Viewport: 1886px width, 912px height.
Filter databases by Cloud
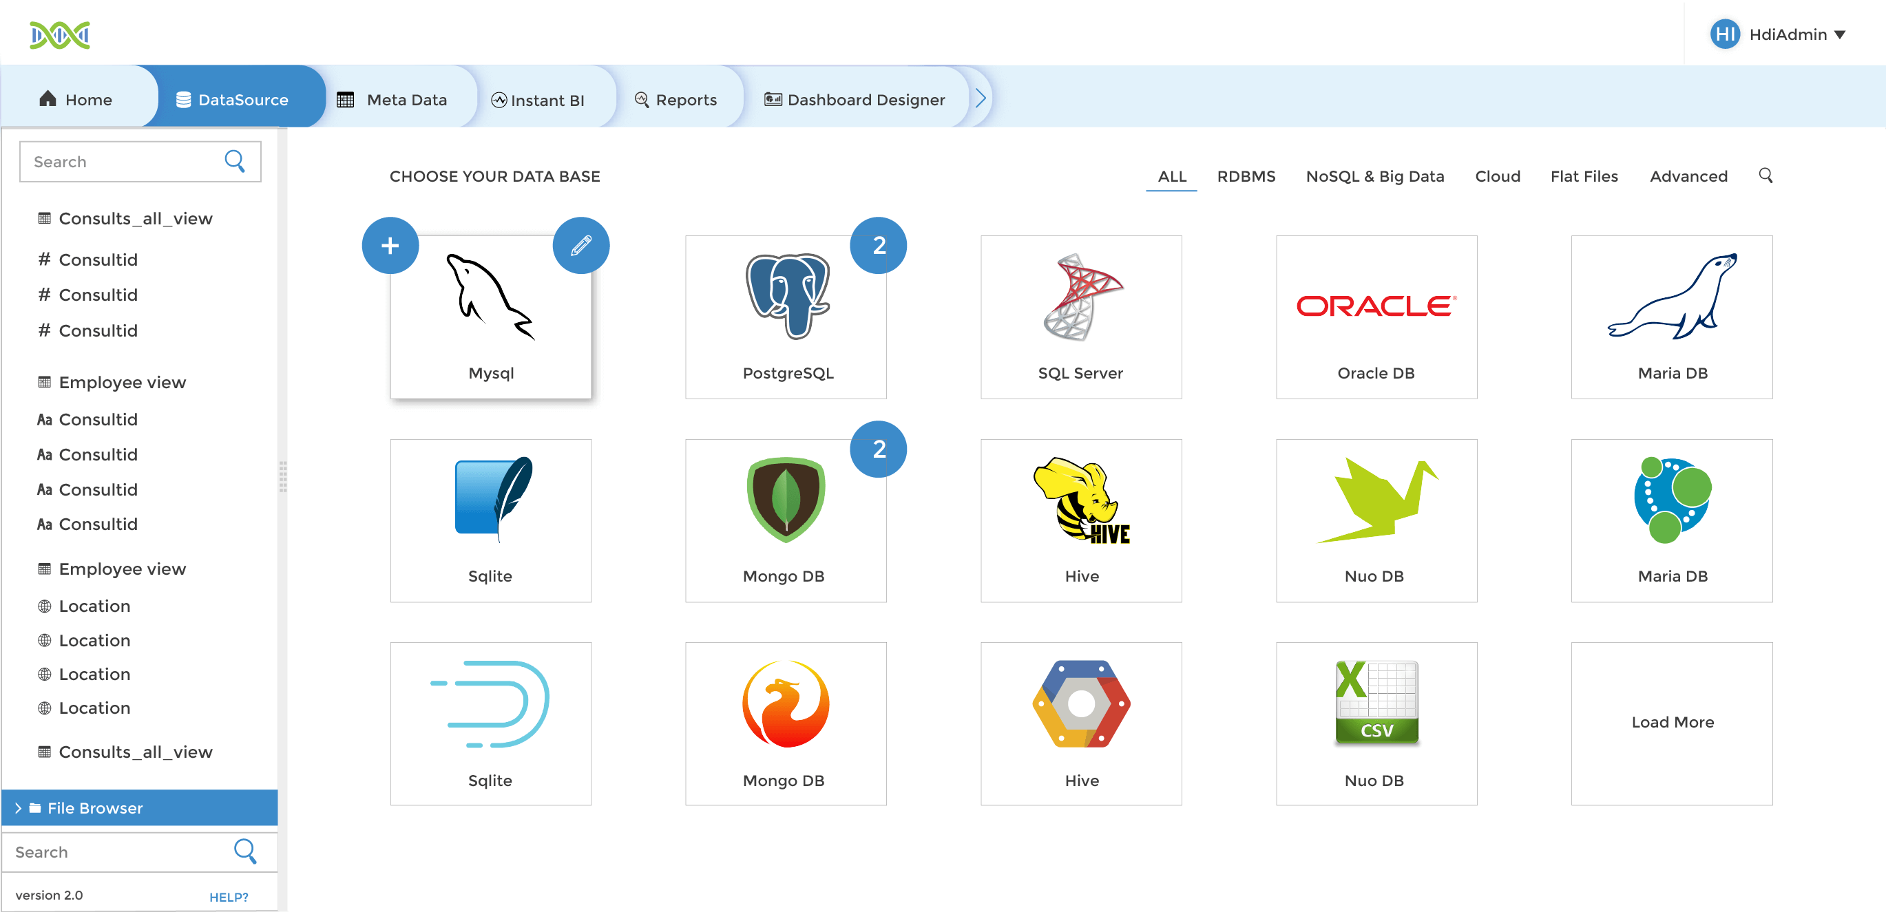1497,176
